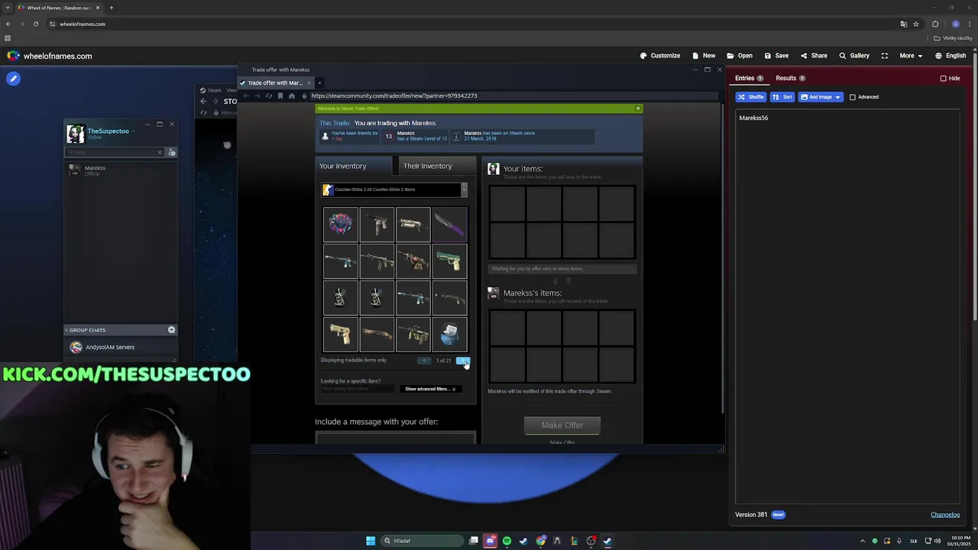Click the item search input field
Viewport: 978px width, 550px height.
pyautogui.click(x=358, y=389)
